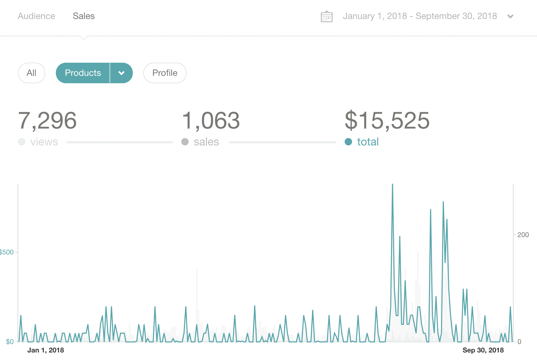Click the views label under 7,296
Viewport: 537px width, 363px height.
(x=44, y=142)
